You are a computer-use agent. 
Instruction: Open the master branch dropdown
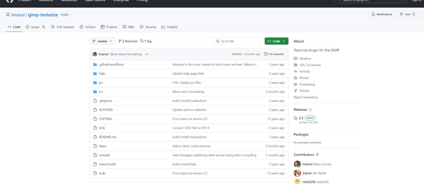pyautogui.click(x=103, y=41)
